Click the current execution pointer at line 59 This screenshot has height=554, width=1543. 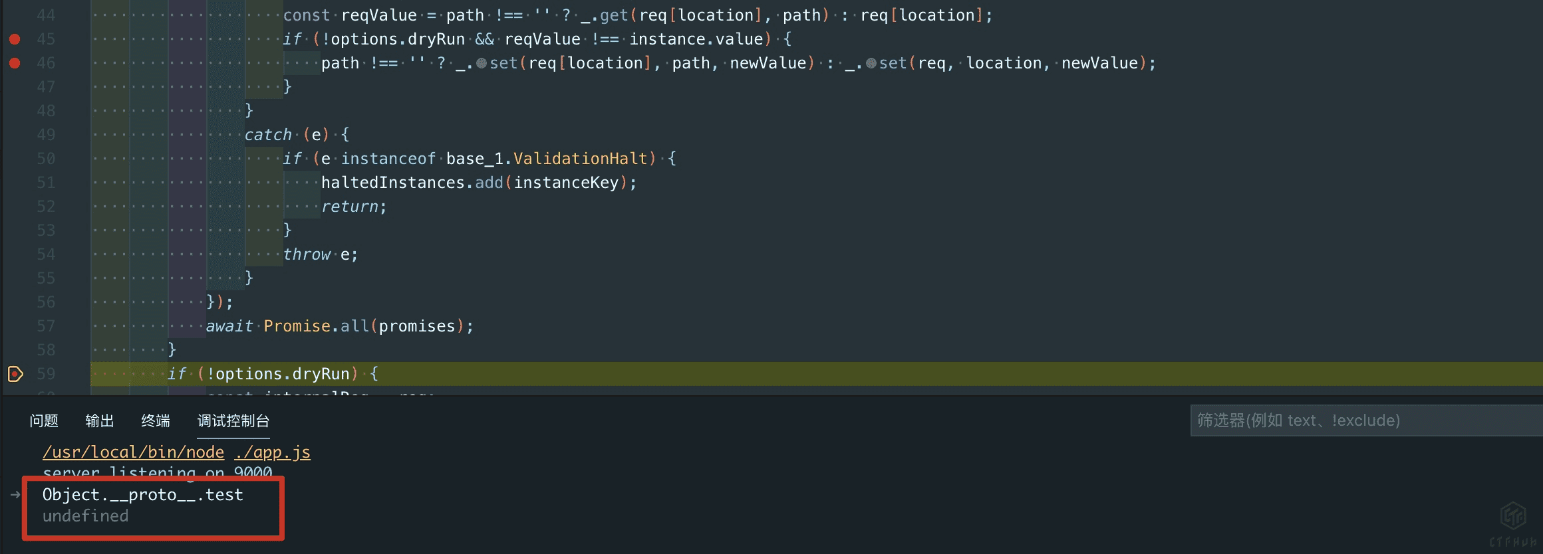[15, 374]
